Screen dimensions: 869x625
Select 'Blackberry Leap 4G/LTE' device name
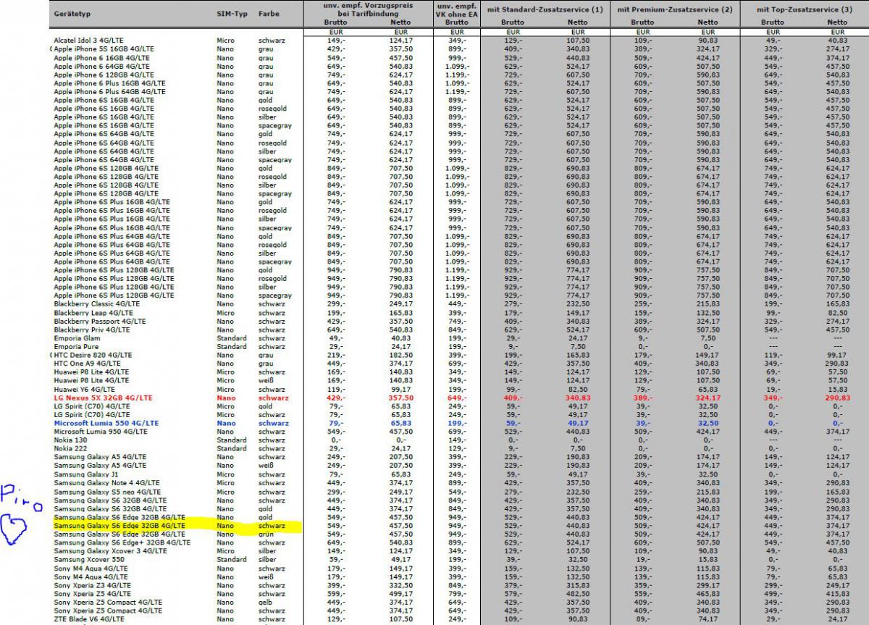[x=92, y=313]
